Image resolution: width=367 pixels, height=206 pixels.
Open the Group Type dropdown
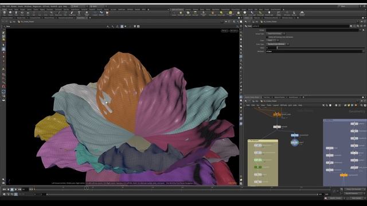pos(275,34)
